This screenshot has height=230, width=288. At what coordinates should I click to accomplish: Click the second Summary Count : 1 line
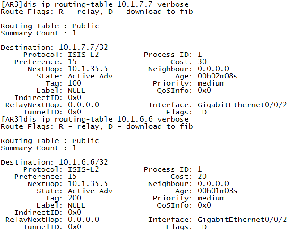39,148
